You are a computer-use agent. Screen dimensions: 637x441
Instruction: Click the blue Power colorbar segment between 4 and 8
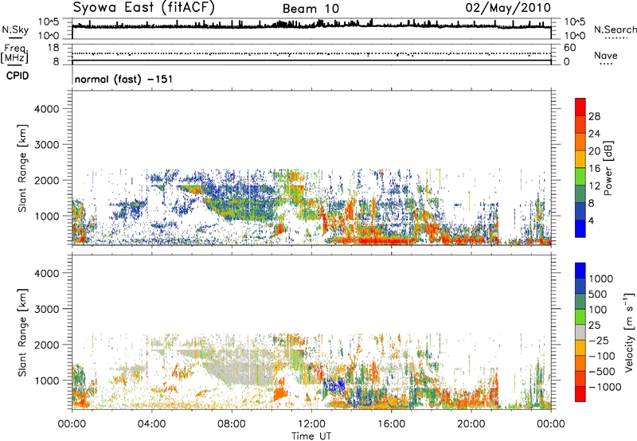tap(580, 212)
